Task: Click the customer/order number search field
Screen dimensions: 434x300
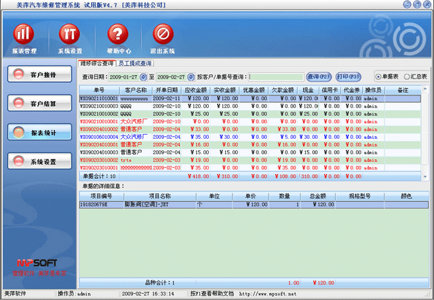Action: (x=280, y=77)
